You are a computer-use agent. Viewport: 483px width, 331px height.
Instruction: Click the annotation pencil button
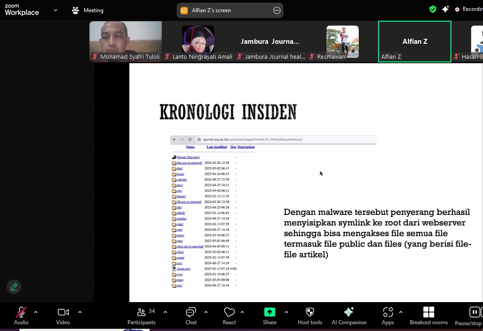pos(14,287)
